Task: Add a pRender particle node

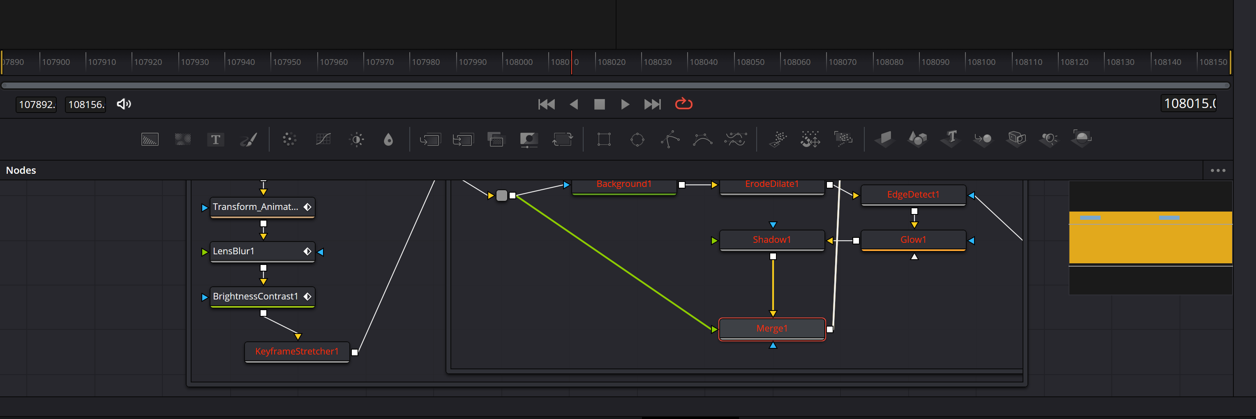Action: pyautogui.click(x=843, y=139)
